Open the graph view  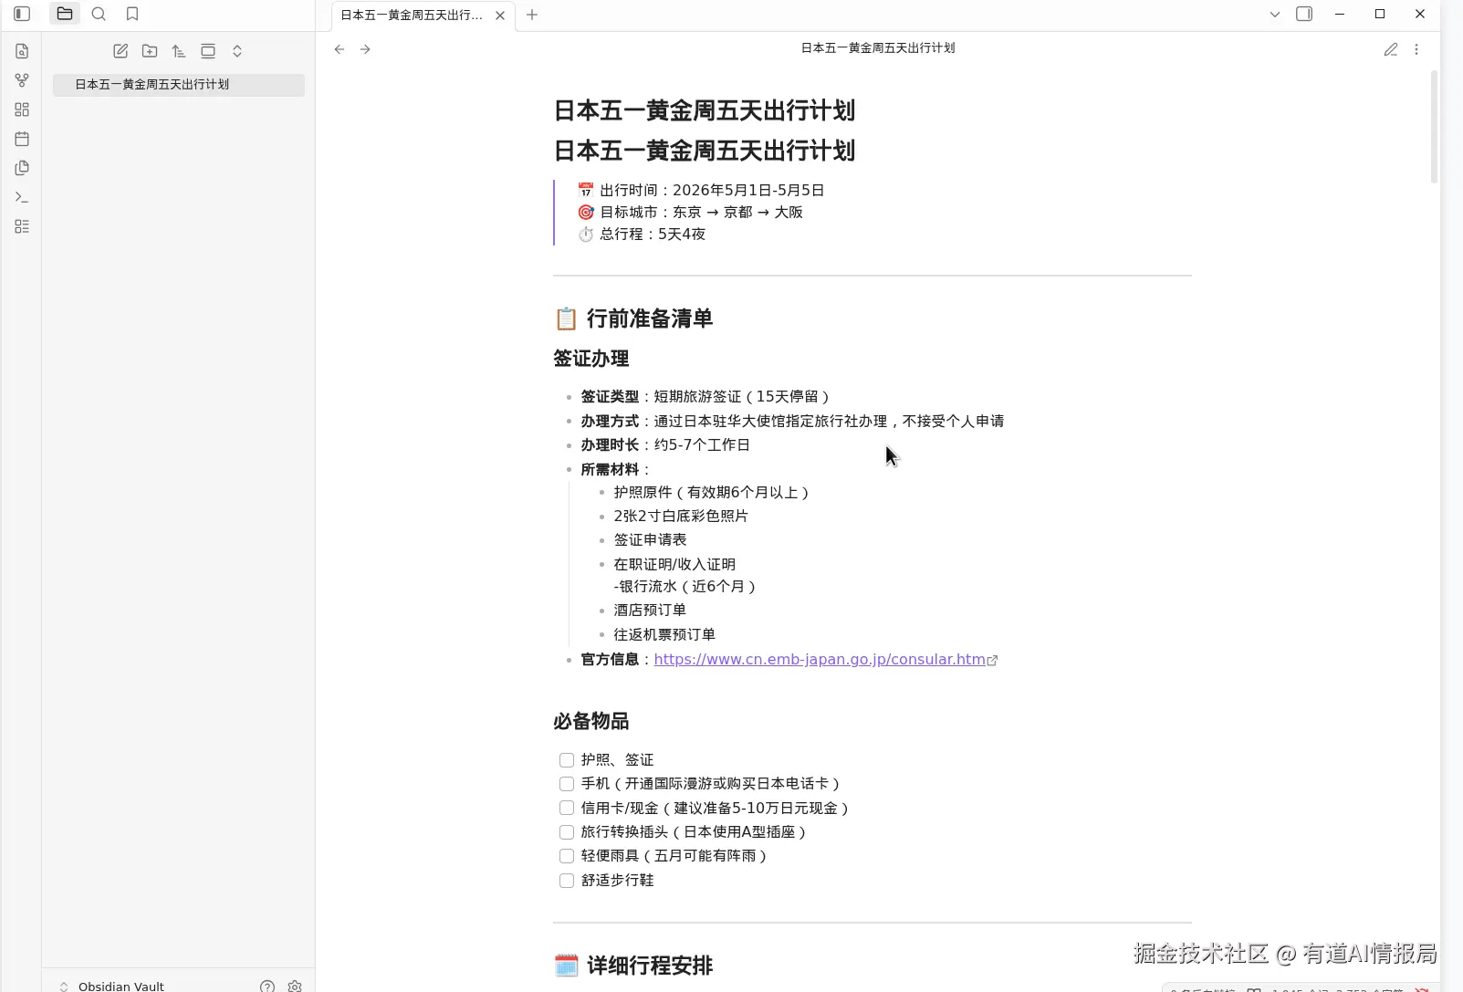point(21,80)
